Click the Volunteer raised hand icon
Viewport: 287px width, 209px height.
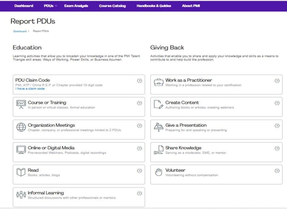coord(159,172)
